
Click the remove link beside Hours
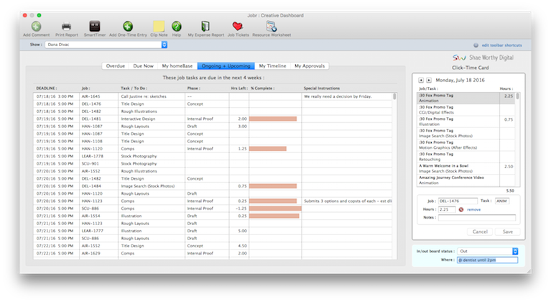[x=474, y=209]
